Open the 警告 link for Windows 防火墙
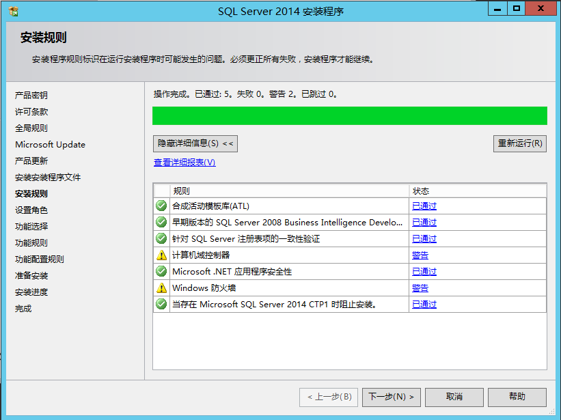Screen dimensions: 561x420 point(420,288)
